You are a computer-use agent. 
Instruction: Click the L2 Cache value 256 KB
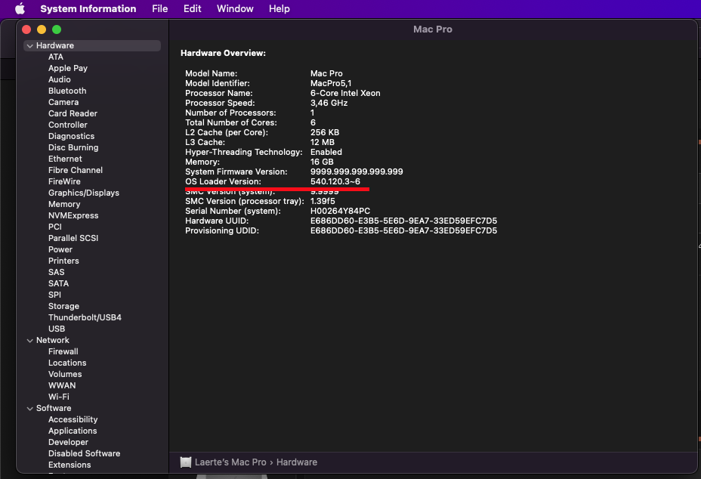325,132
